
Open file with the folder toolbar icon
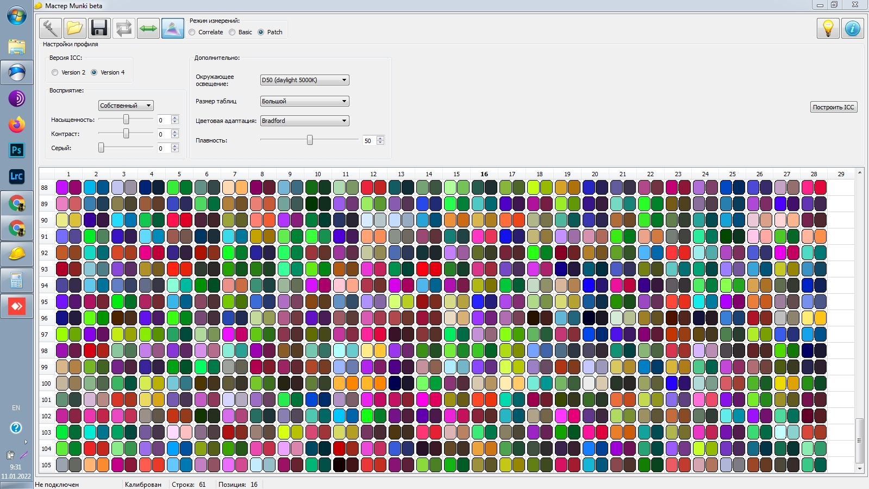pyautogui.click(x=74, y=28)
